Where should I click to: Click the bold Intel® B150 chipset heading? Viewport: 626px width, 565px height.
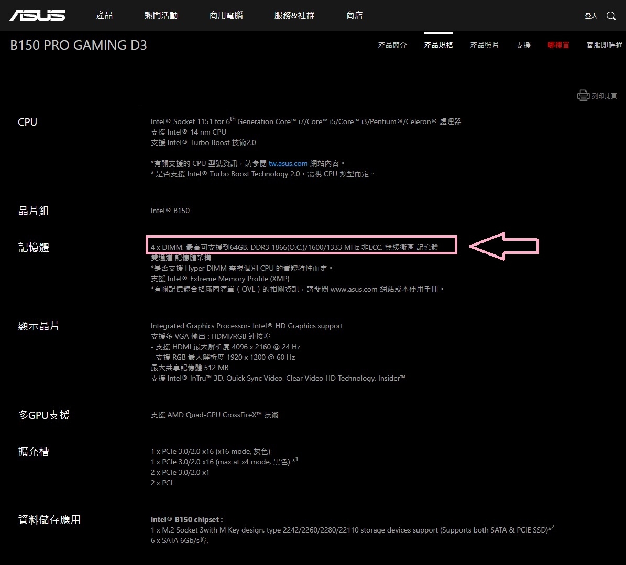[x=187, y=519]
